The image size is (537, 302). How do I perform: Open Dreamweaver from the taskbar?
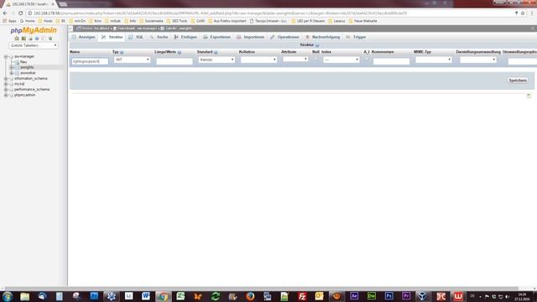[372, 296]
